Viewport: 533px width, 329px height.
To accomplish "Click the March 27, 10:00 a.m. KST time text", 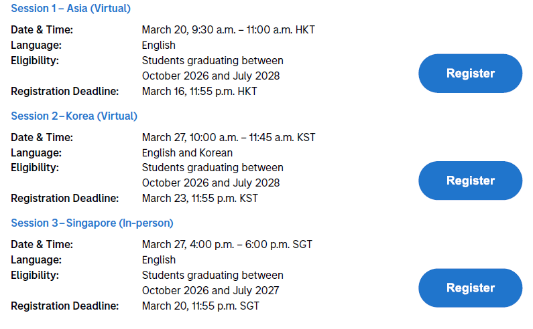I will pos(229,137).
